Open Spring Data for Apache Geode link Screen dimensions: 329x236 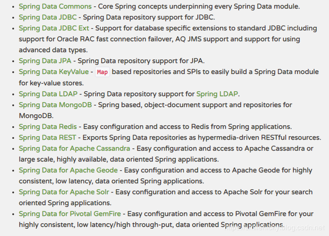[x=68, y=170]
